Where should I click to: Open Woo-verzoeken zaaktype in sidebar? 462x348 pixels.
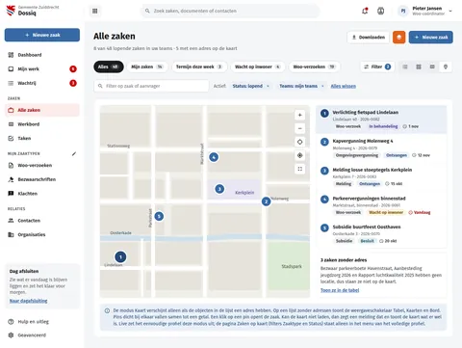(42, 166)
